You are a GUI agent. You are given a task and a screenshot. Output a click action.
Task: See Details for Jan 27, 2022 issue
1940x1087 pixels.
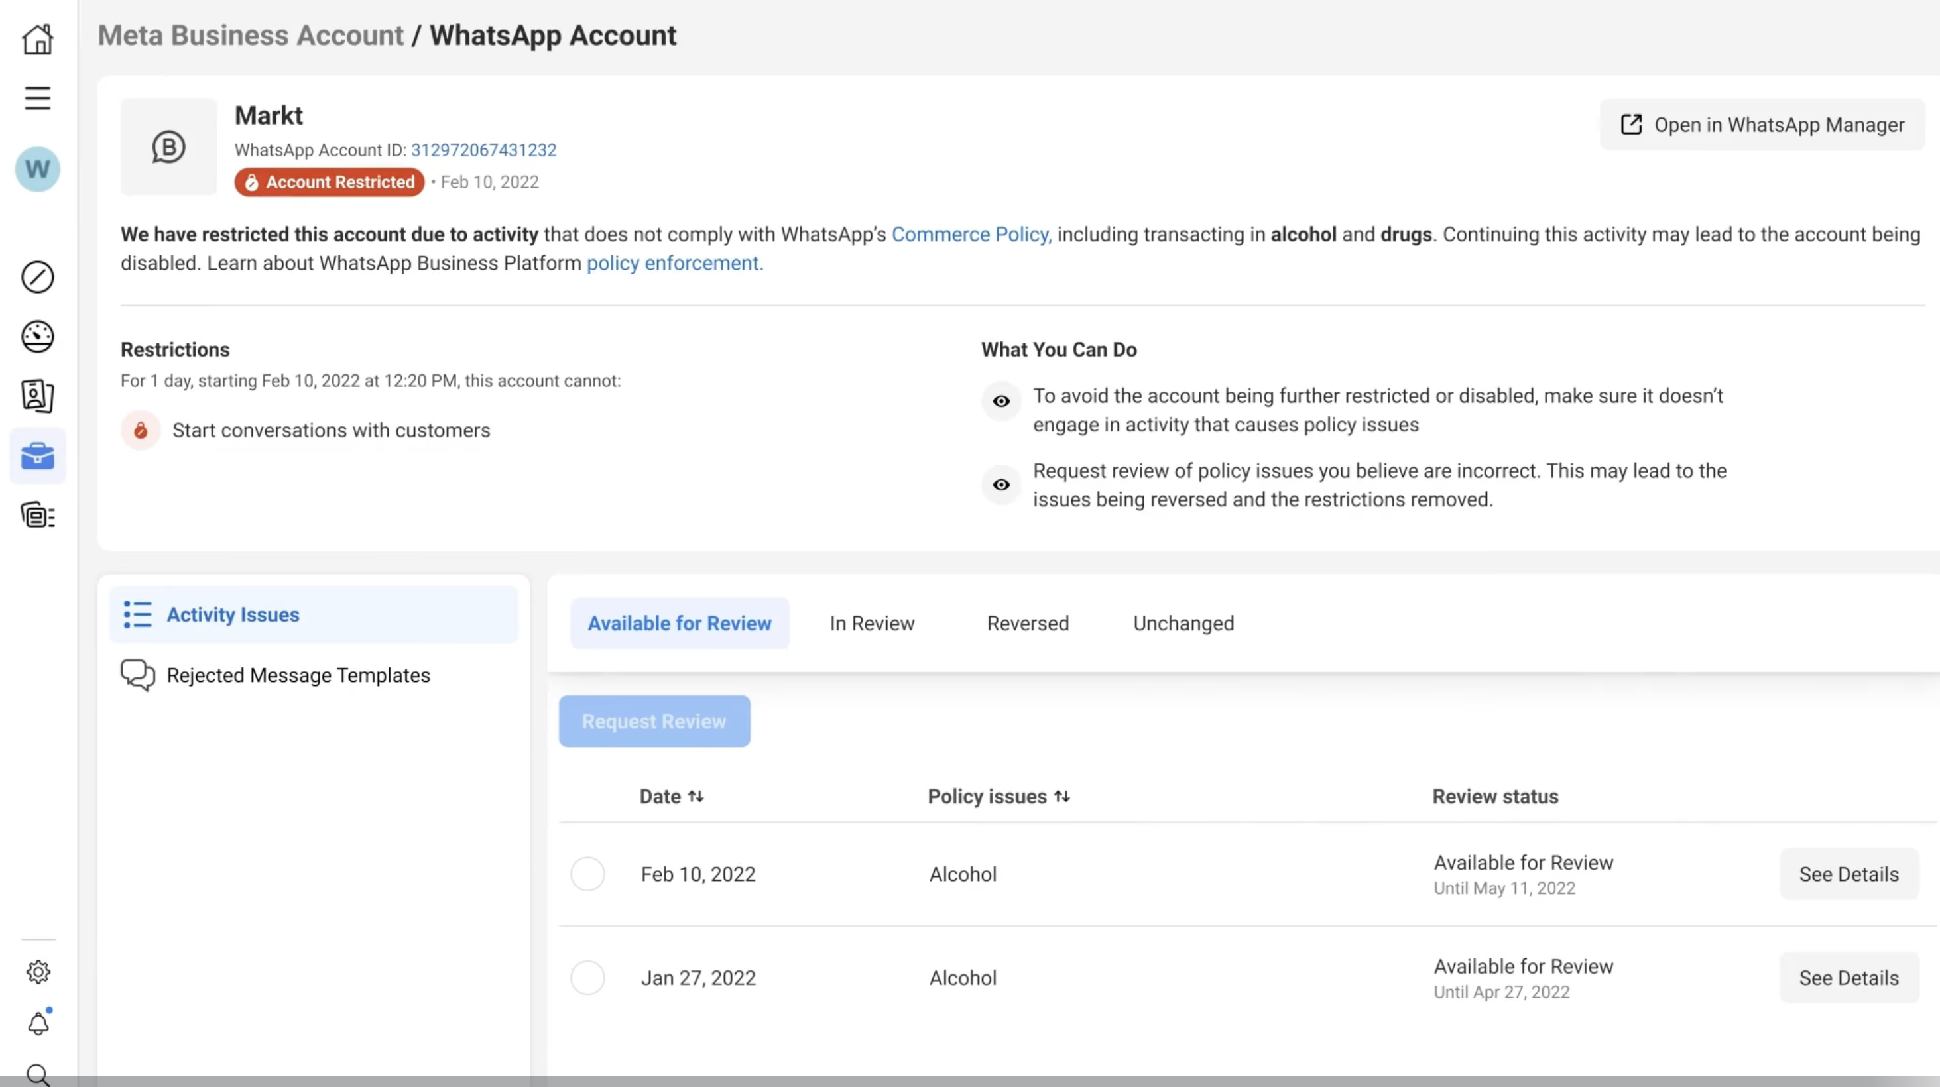click(1849, 978)
